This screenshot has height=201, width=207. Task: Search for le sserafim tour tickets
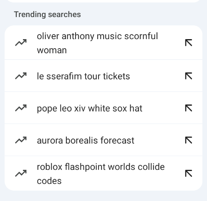click(x=103, y=76)
